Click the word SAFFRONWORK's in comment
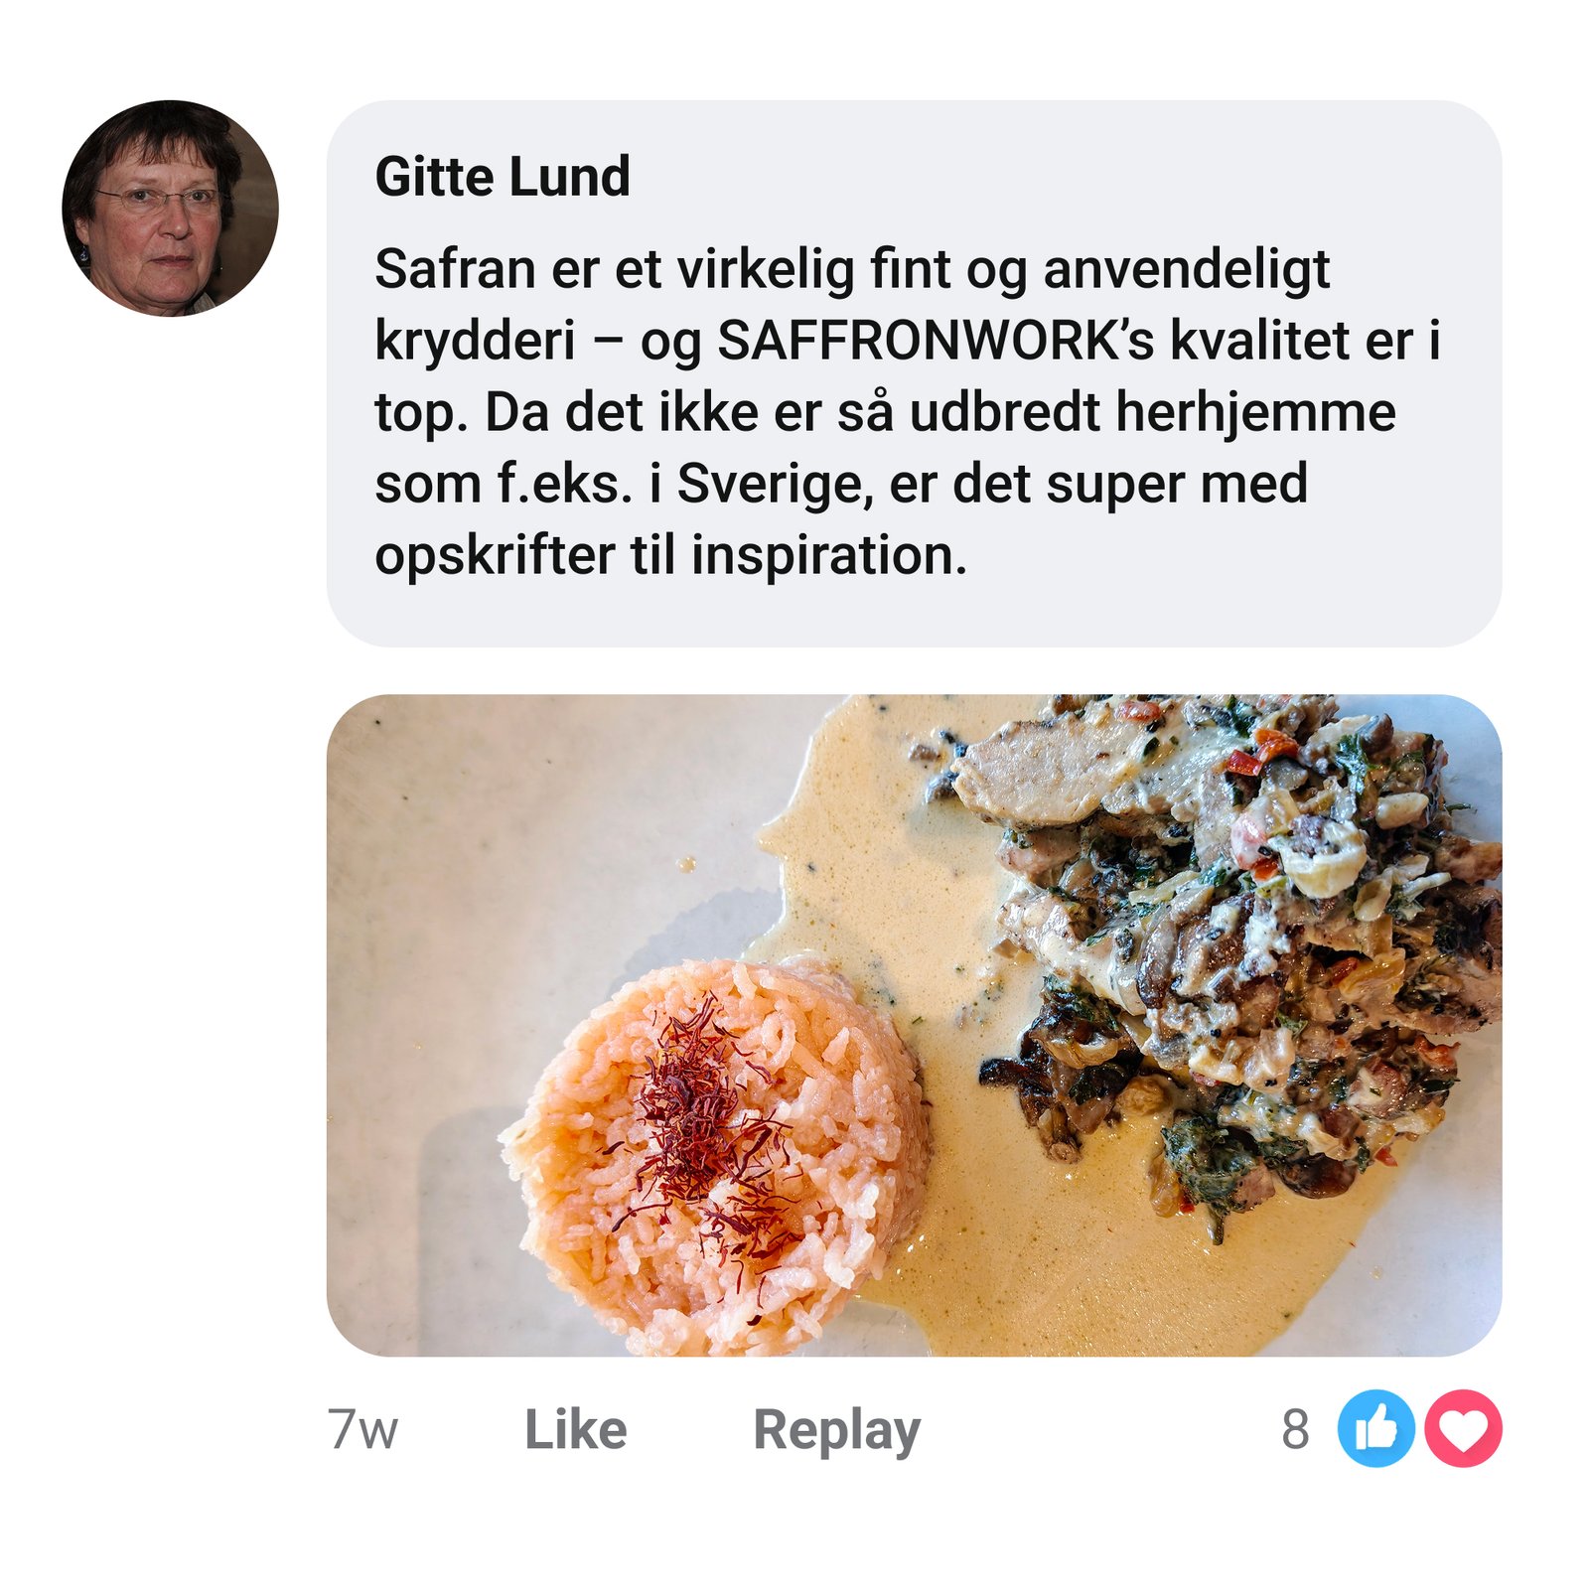 click(936, 341)
